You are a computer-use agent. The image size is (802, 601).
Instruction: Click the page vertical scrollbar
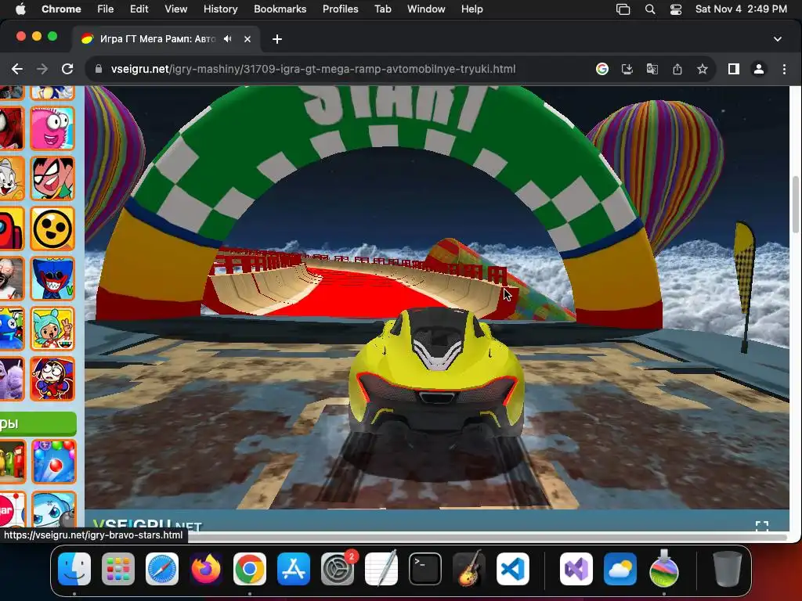point(796,204)
